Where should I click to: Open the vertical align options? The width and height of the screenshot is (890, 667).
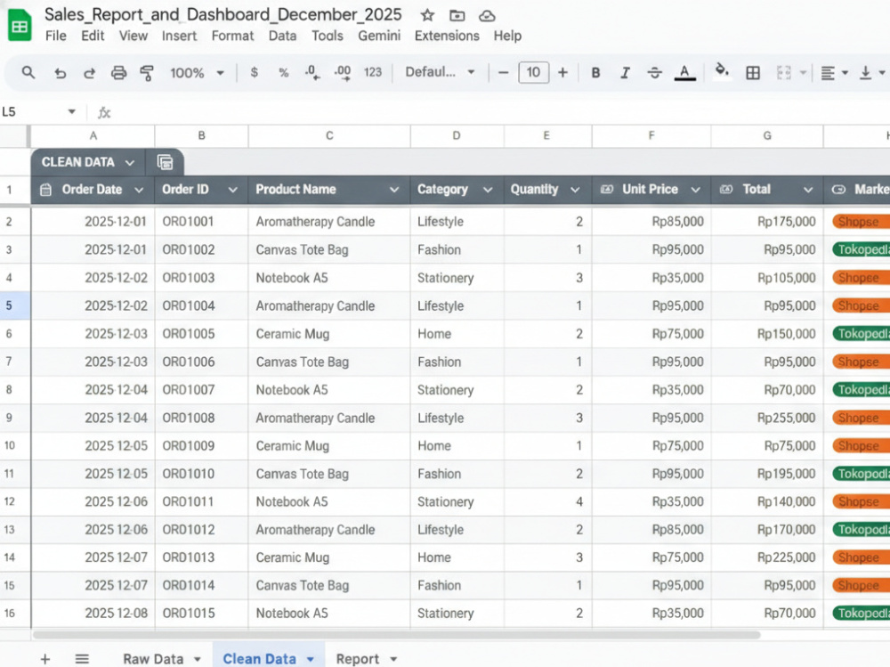point(872,73)
